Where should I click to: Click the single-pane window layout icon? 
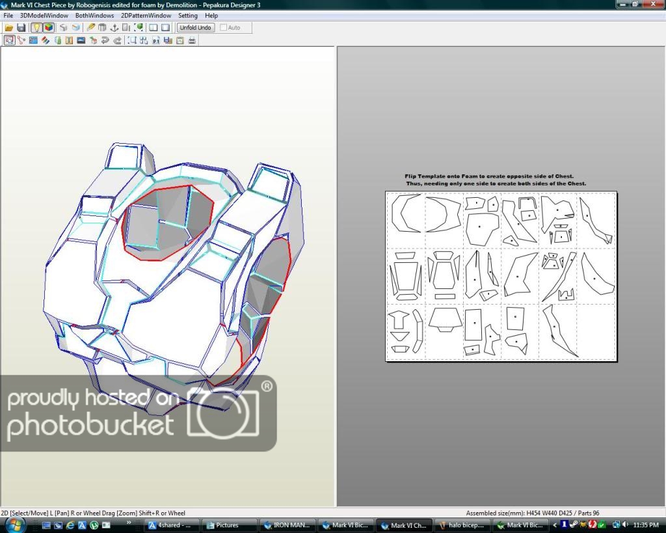tap(166, 27)
